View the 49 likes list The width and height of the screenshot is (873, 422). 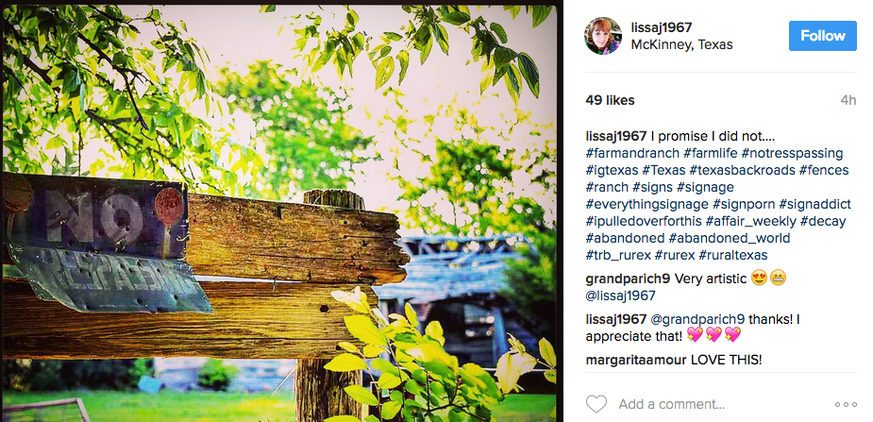(x=610, y=100)
